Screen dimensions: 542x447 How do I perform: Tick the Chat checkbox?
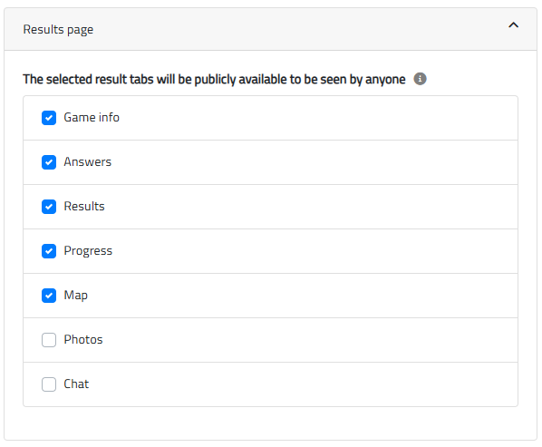(49, 384)
